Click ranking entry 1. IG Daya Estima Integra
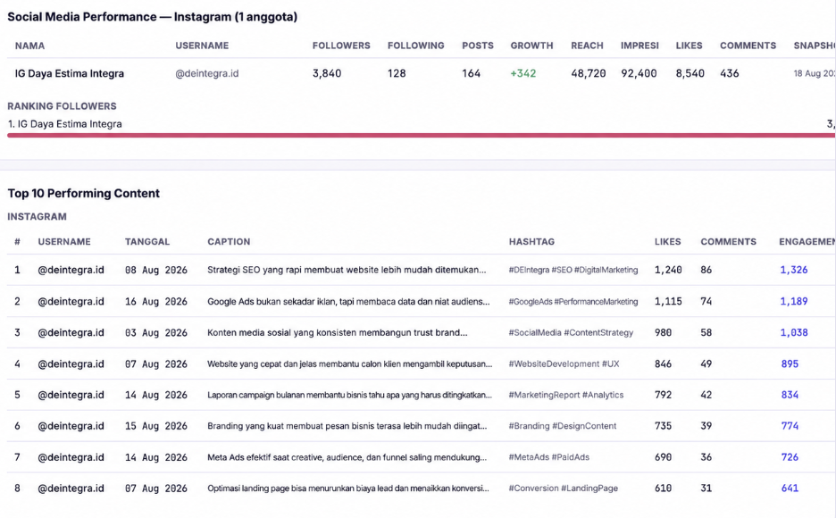The height and width of the screenshot is (518, 836). pyautogui.click(x=64, y=124)
